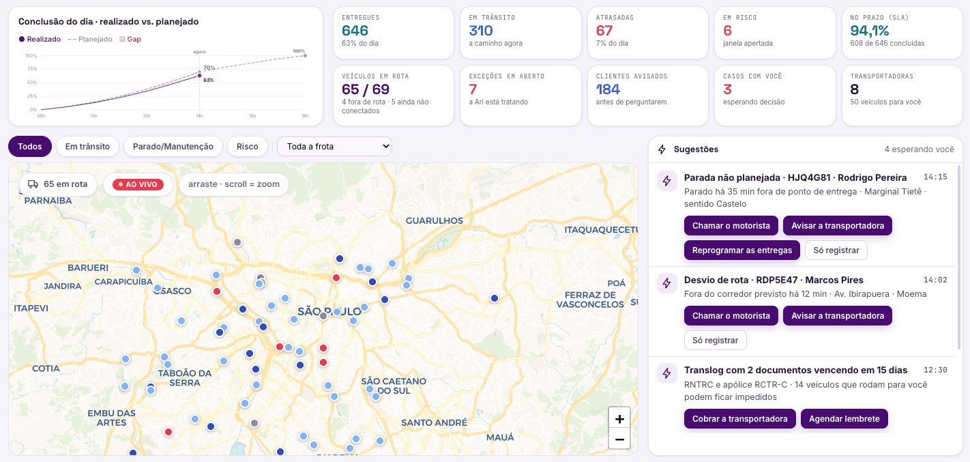Switch to the Em trânsito filter
Screen dimensions: 970x462
(87, 147)
